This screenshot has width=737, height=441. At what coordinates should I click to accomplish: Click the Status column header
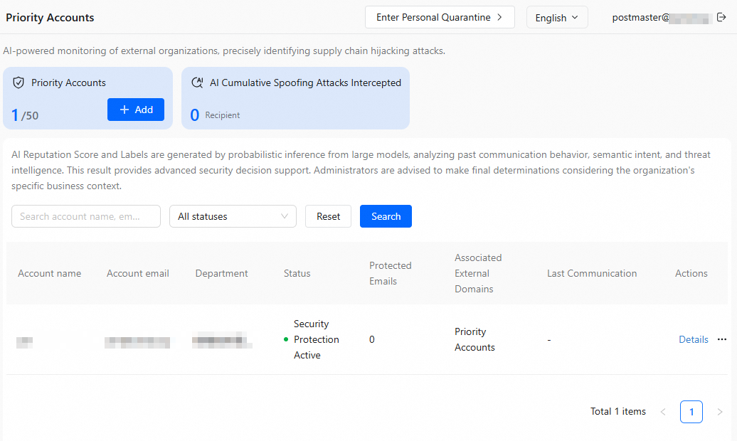[297, 273]
